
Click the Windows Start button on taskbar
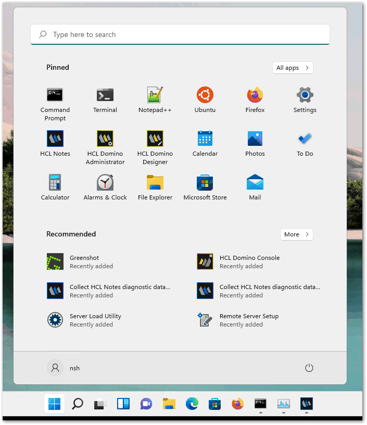[55, 404]
